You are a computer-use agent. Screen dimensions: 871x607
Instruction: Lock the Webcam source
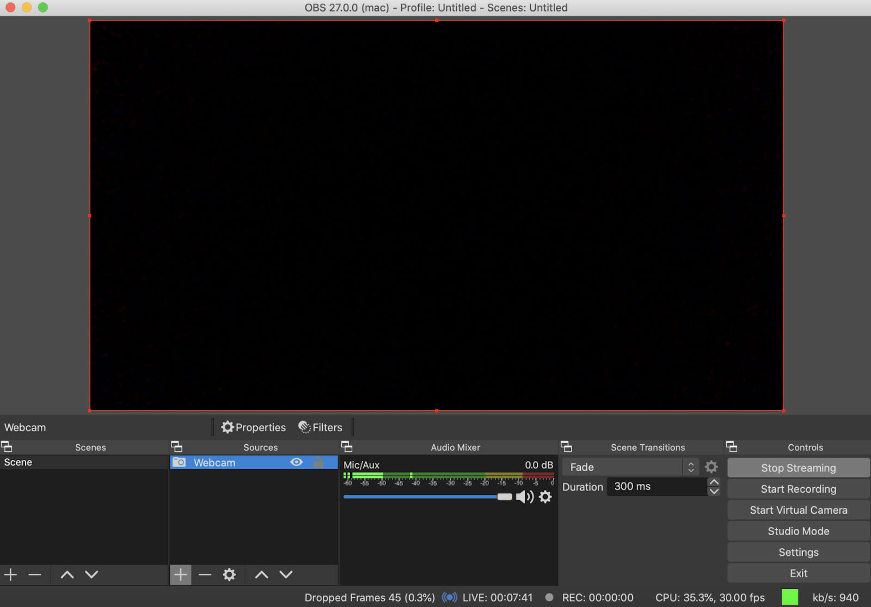pyautogui.click(x=319, y=462)
